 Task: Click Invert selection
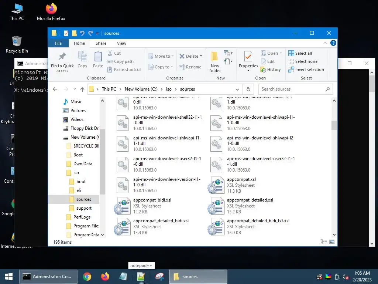(306, 70)
